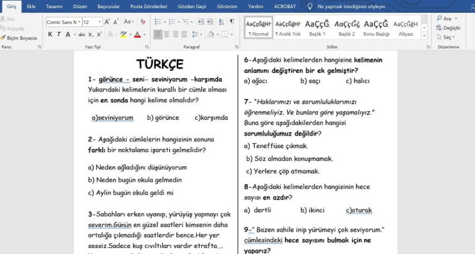This screenshot has height=254, width=475.
Task: Align paragraph to the right
Action: click(176, 35)
